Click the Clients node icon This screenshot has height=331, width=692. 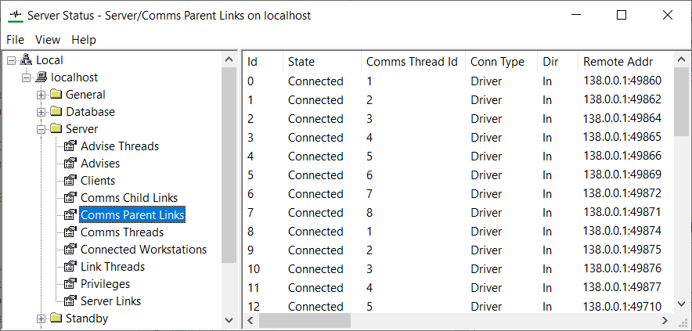click(x=70, y=181)
